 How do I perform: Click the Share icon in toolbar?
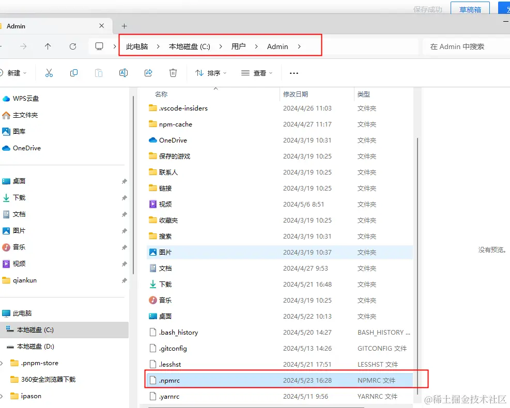(x=148, y=73)
